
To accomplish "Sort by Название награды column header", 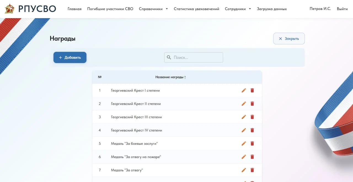I will tap(171, 77).
